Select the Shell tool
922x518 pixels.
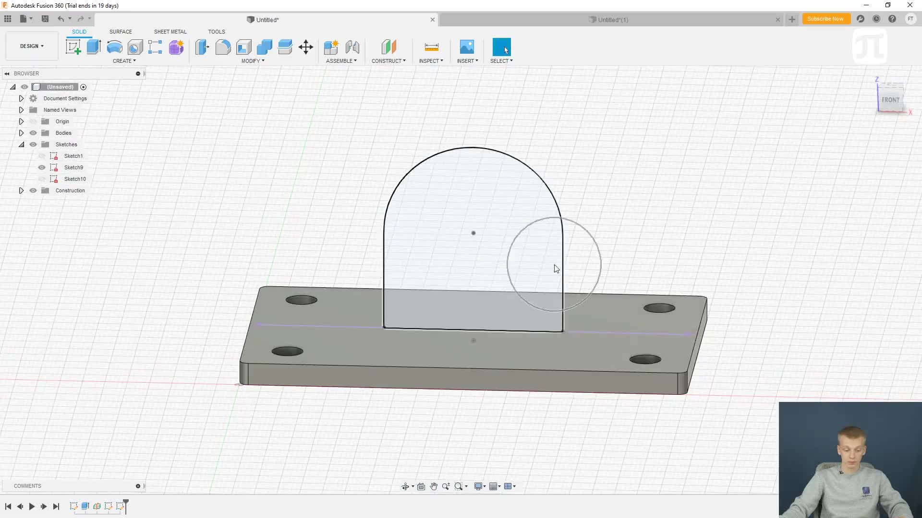(243, 47)
